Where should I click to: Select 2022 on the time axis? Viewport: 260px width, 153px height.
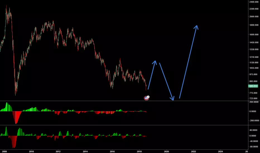194,152
